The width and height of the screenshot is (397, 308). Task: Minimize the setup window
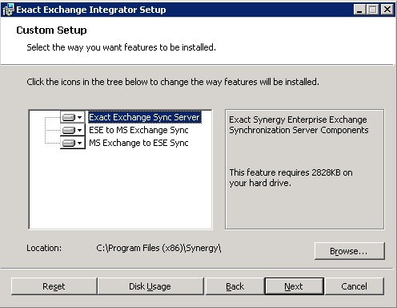[x=359, y=10]
